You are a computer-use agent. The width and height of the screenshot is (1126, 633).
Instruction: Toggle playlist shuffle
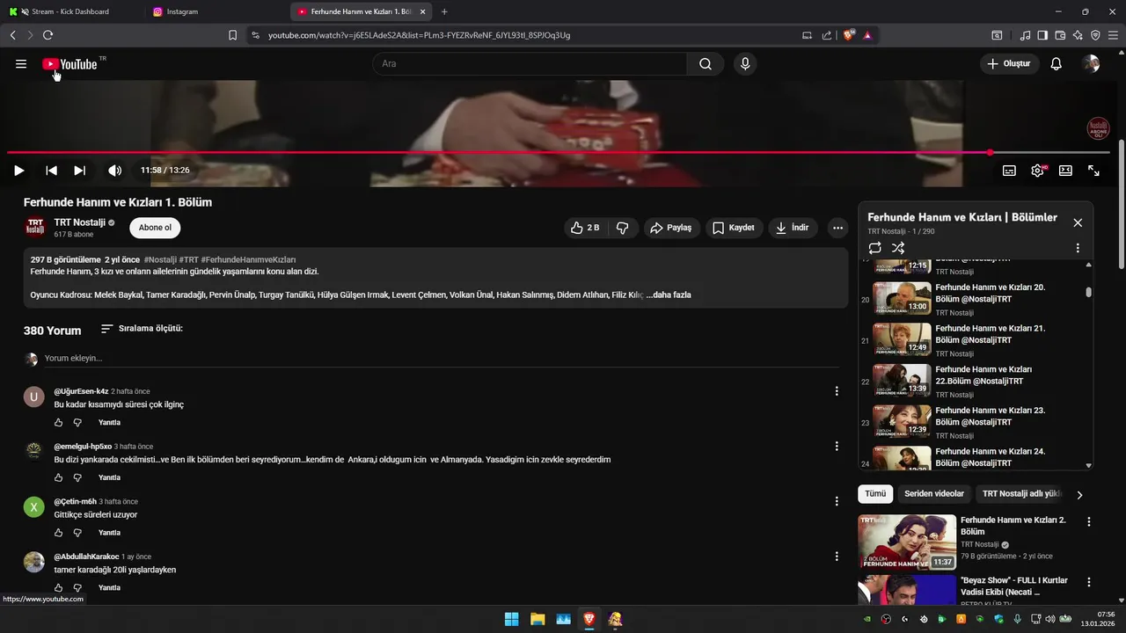[898, 249]
